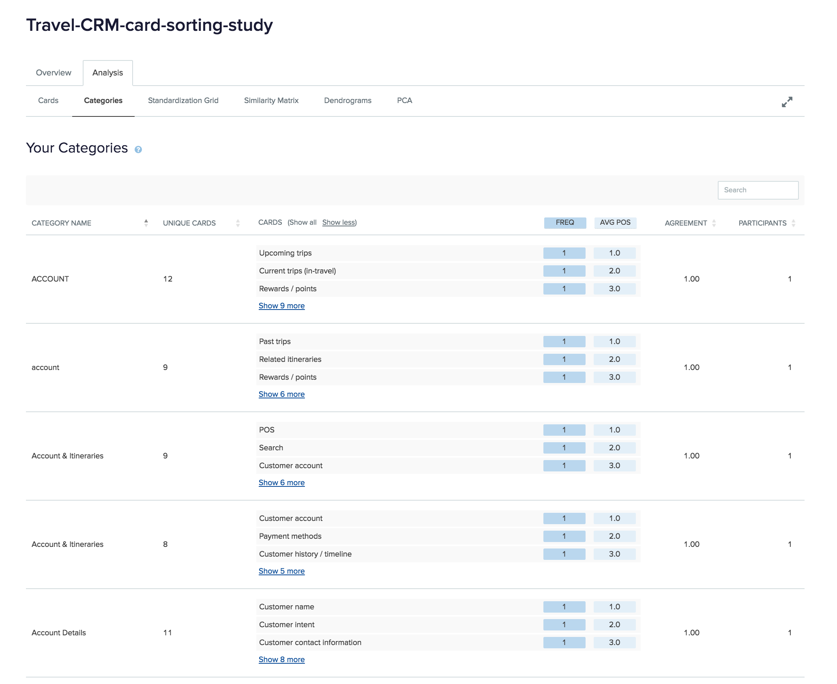Sort by Agreement column arrows

click(714, 223)
